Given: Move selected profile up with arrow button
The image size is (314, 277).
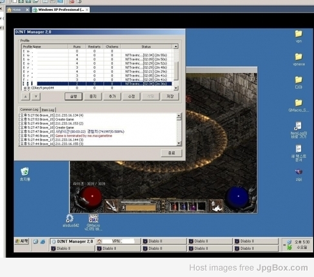Looking at the screenshot, I should click(x=26, y=97).
